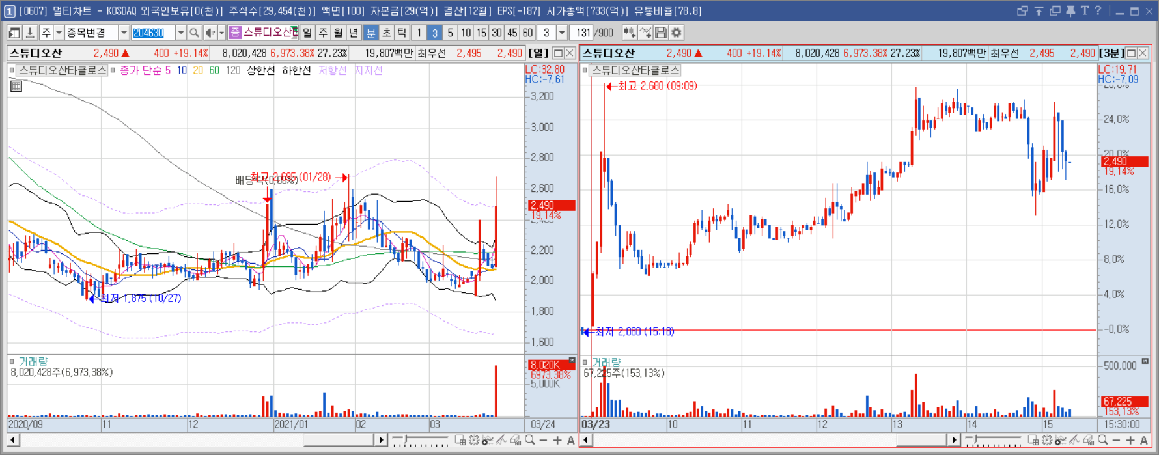Open the interval value 3 dropdown arrow
The image size is (1159, 455).
pyautogui.click(x=561, y=33)
